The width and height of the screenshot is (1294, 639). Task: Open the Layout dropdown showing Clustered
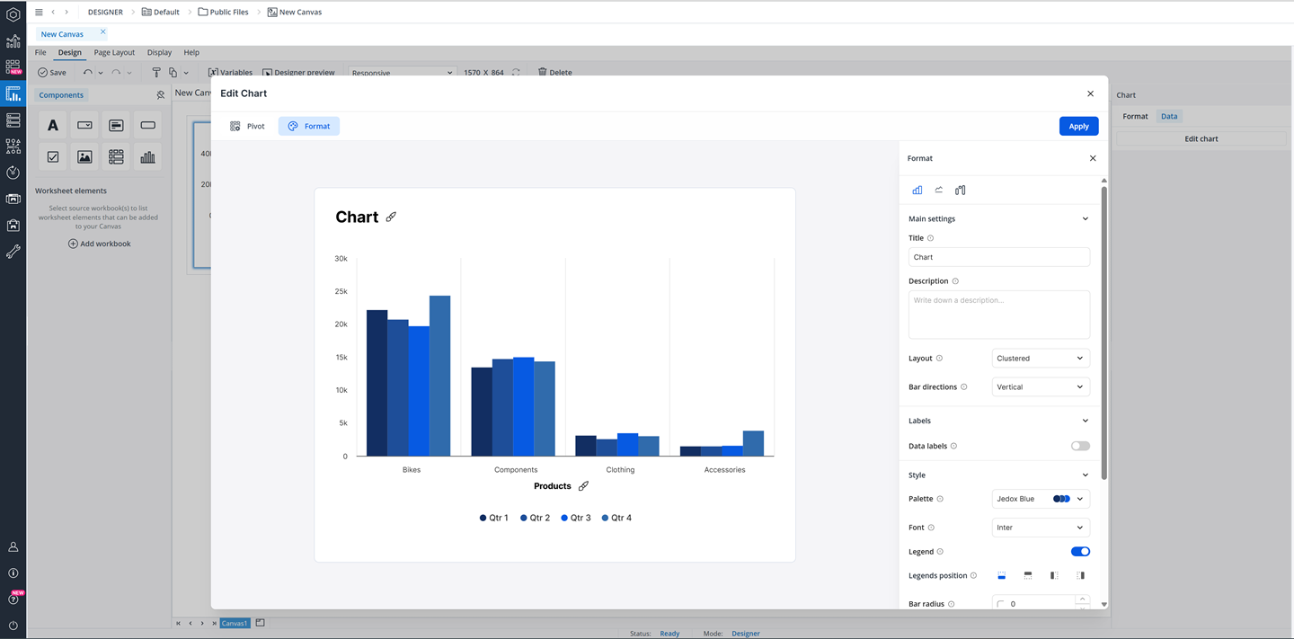tap(1040, 358)
